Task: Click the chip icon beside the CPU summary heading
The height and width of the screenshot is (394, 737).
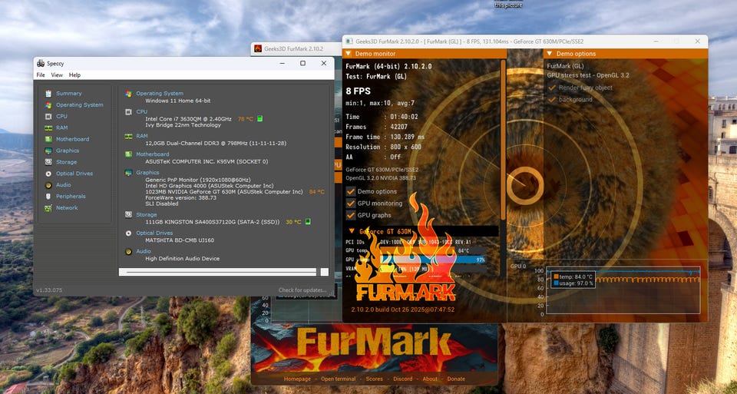Action: click(128, 112)
